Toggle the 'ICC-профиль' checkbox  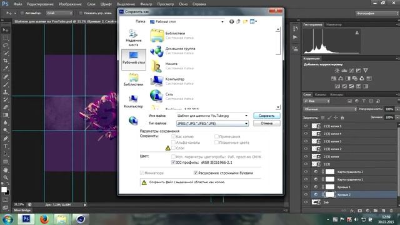173,162
